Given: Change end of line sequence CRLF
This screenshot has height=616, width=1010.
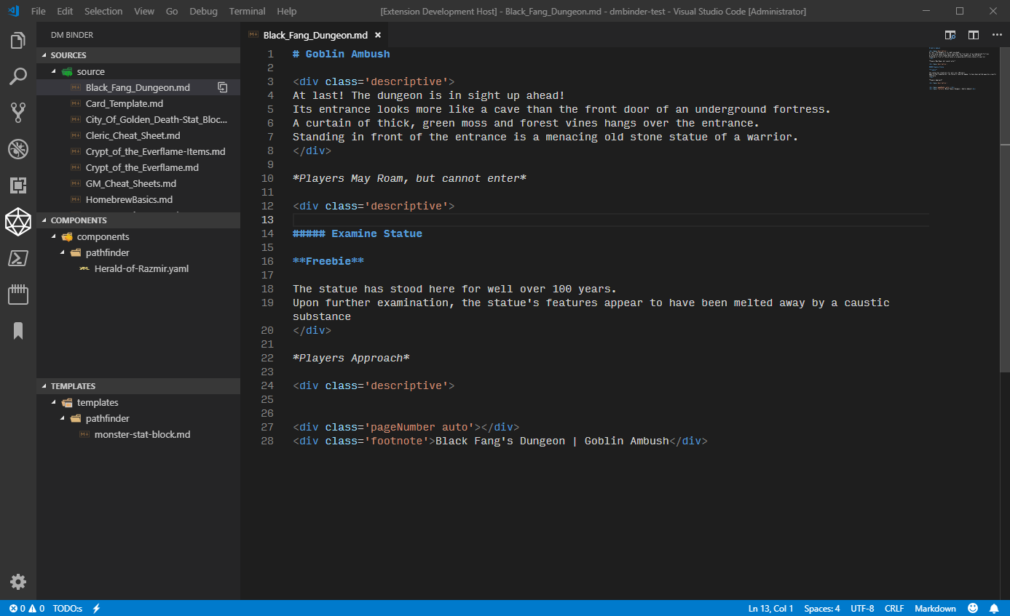Looking at the screenshot, I should 894,608.
